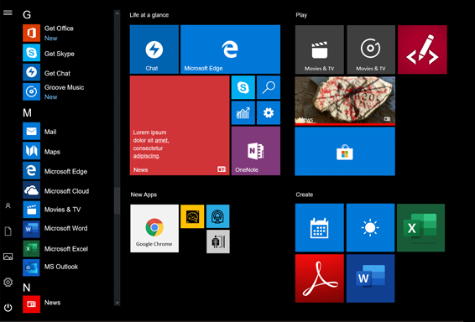Jump to letter G header in app list
The height and width of the screenshot is (322, 475).
coord(27,14)
